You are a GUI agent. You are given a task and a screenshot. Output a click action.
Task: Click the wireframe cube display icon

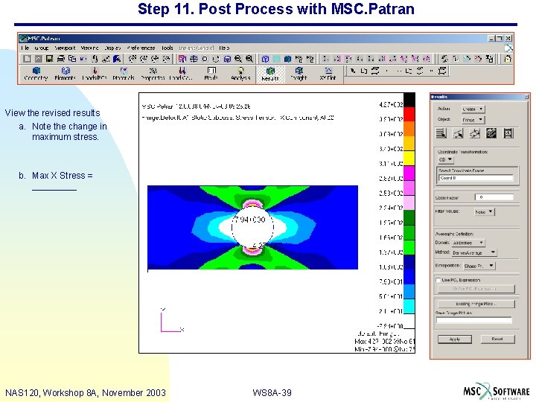265,59
